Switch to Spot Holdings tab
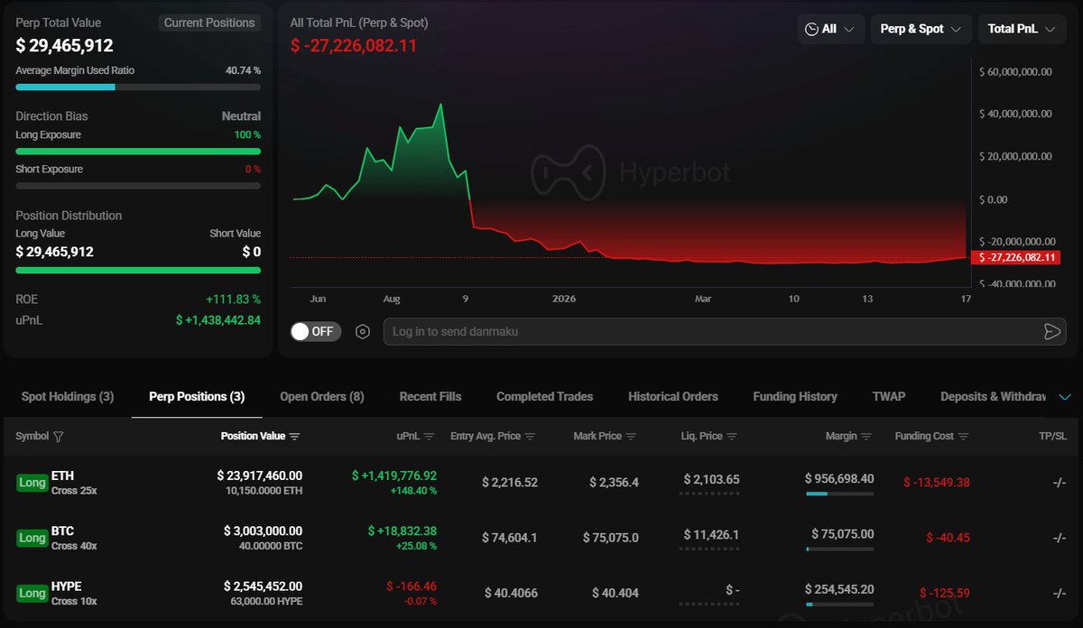Image resolution: width=1083 pixels, height=628 pixels. pyautogui.click(x=68, y=396)
